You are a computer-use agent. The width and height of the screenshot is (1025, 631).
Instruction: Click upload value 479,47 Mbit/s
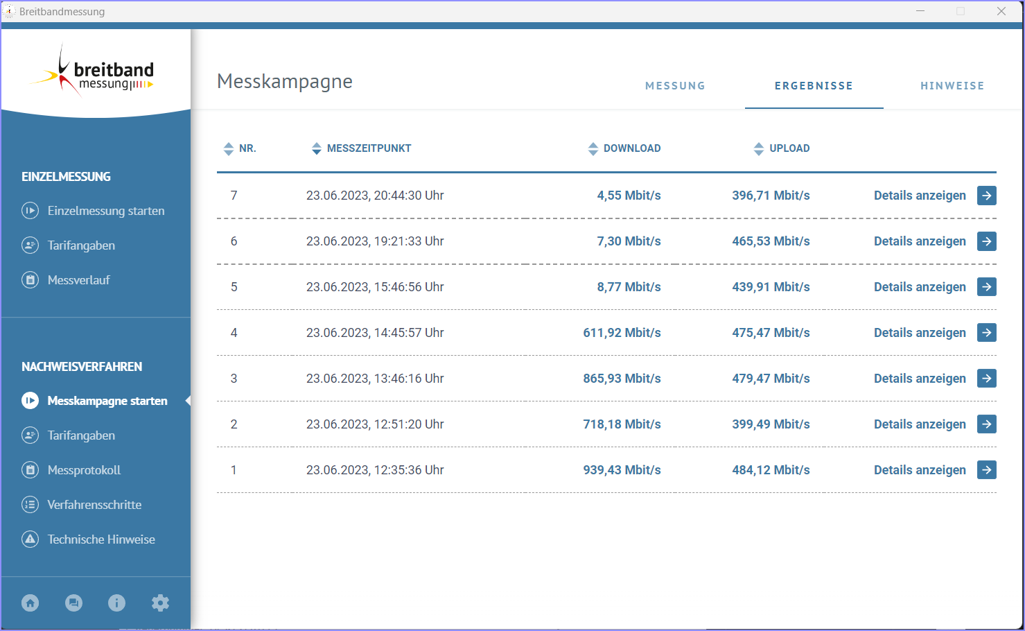[771, 379]
